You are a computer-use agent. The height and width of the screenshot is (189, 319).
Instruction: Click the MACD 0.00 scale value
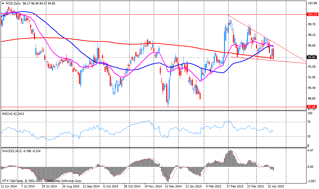(x=310, y=167)
